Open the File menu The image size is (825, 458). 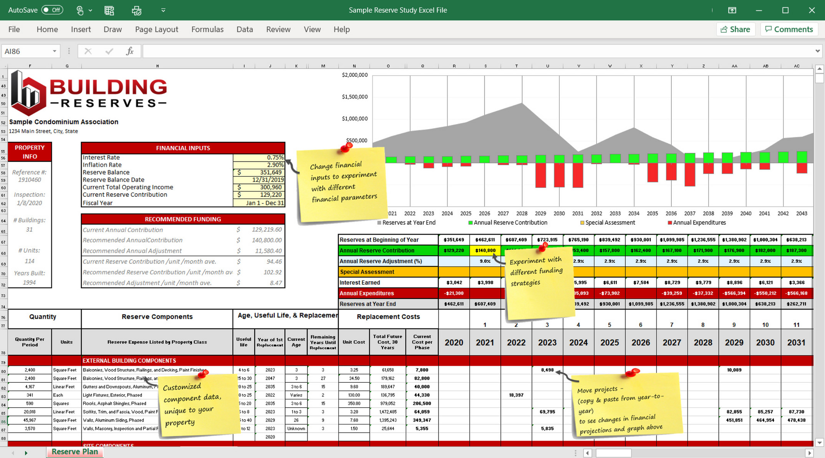[14, 29]
